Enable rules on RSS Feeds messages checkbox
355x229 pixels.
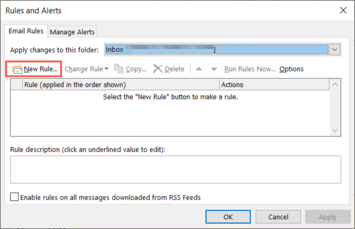[x=15, y=197]
